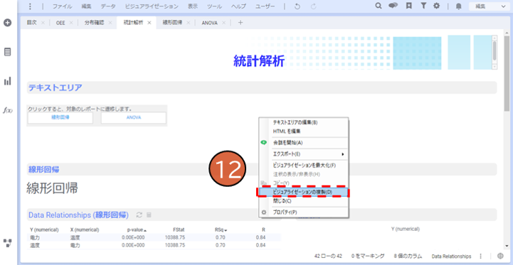Open the 表示 menu
The image size is (513, 265).
point(193,6)
